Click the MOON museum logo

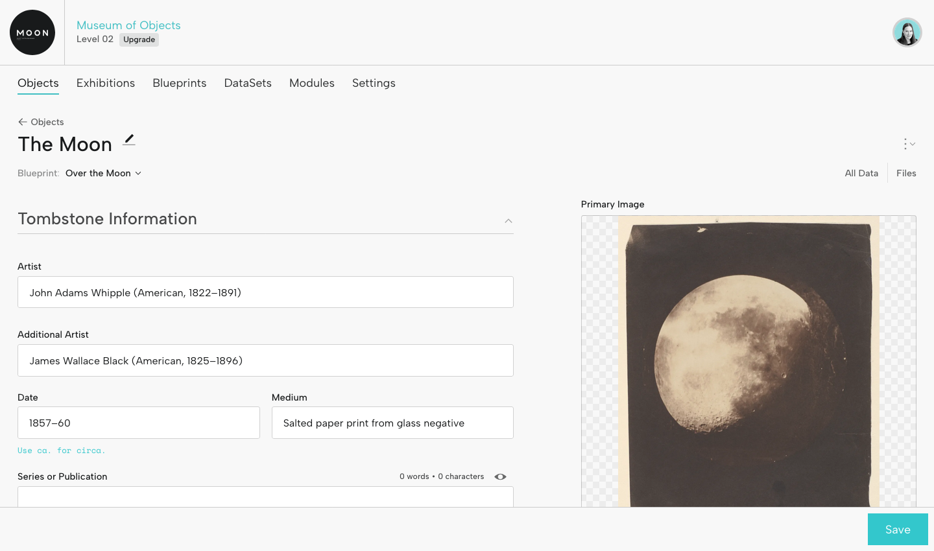[32, 32]
